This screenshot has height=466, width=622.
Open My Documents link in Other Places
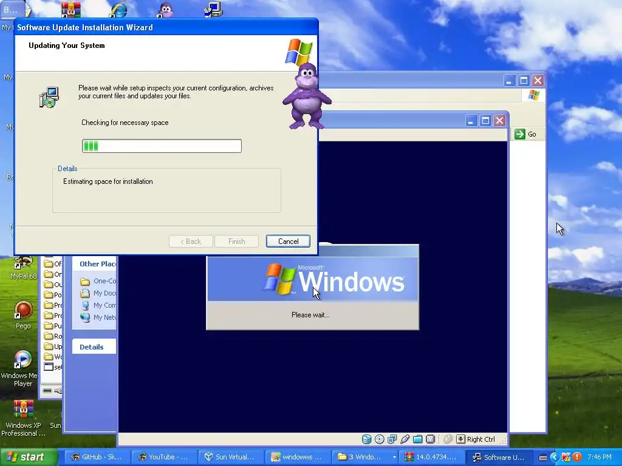pos(98,293)
